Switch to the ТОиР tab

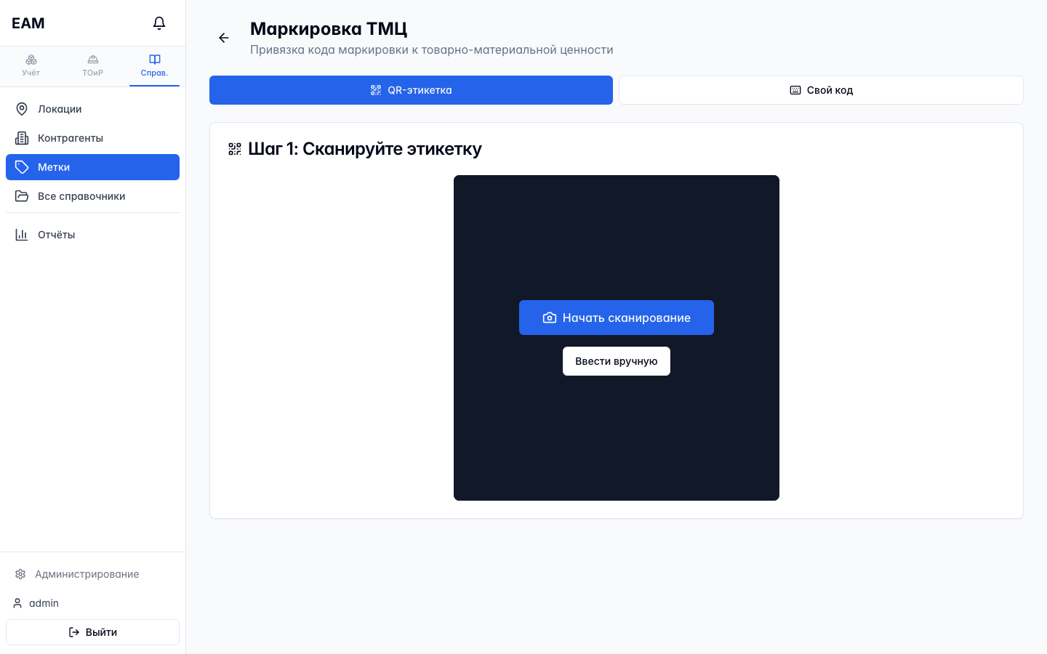93,65
